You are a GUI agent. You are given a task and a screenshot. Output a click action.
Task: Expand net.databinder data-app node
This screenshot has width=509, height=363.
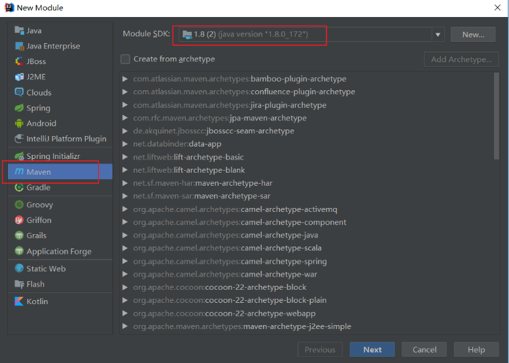click(125, 144)
